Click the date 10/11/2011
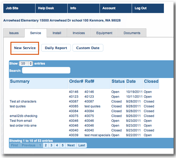The height and width of the screenshot is (158, 176). click(x=134, y=97)
